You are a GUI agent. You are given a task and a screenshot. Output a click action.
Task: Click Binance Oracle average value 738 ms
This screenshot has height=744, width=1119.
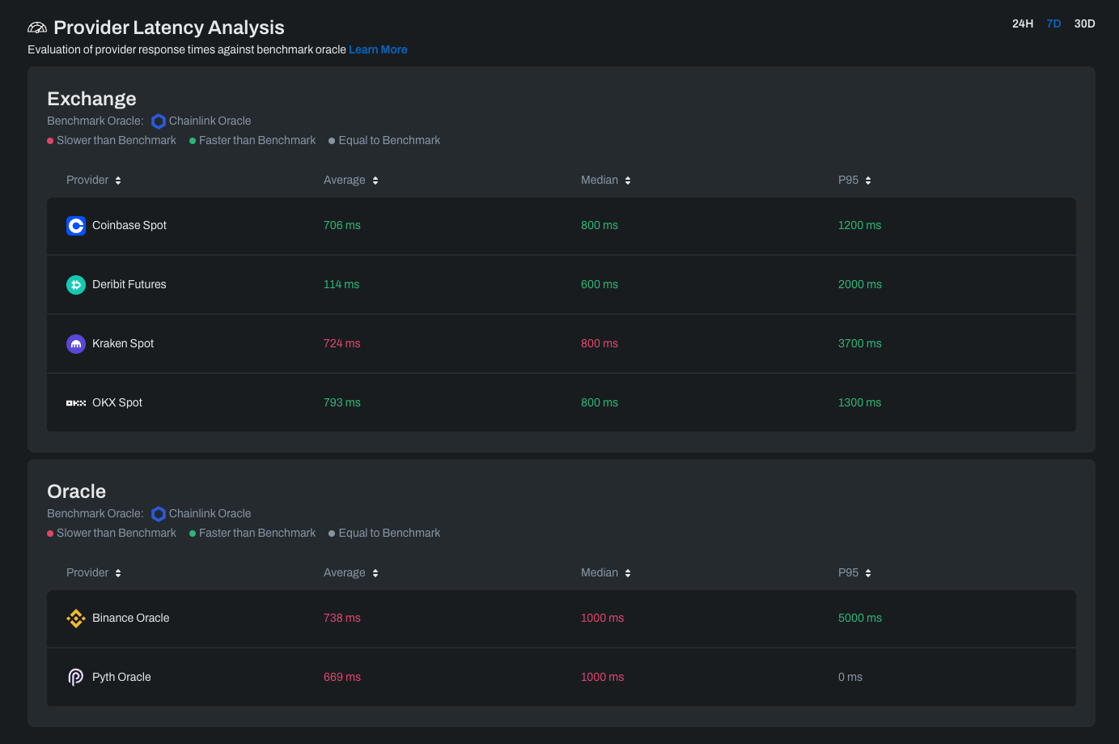click(342, 618)
